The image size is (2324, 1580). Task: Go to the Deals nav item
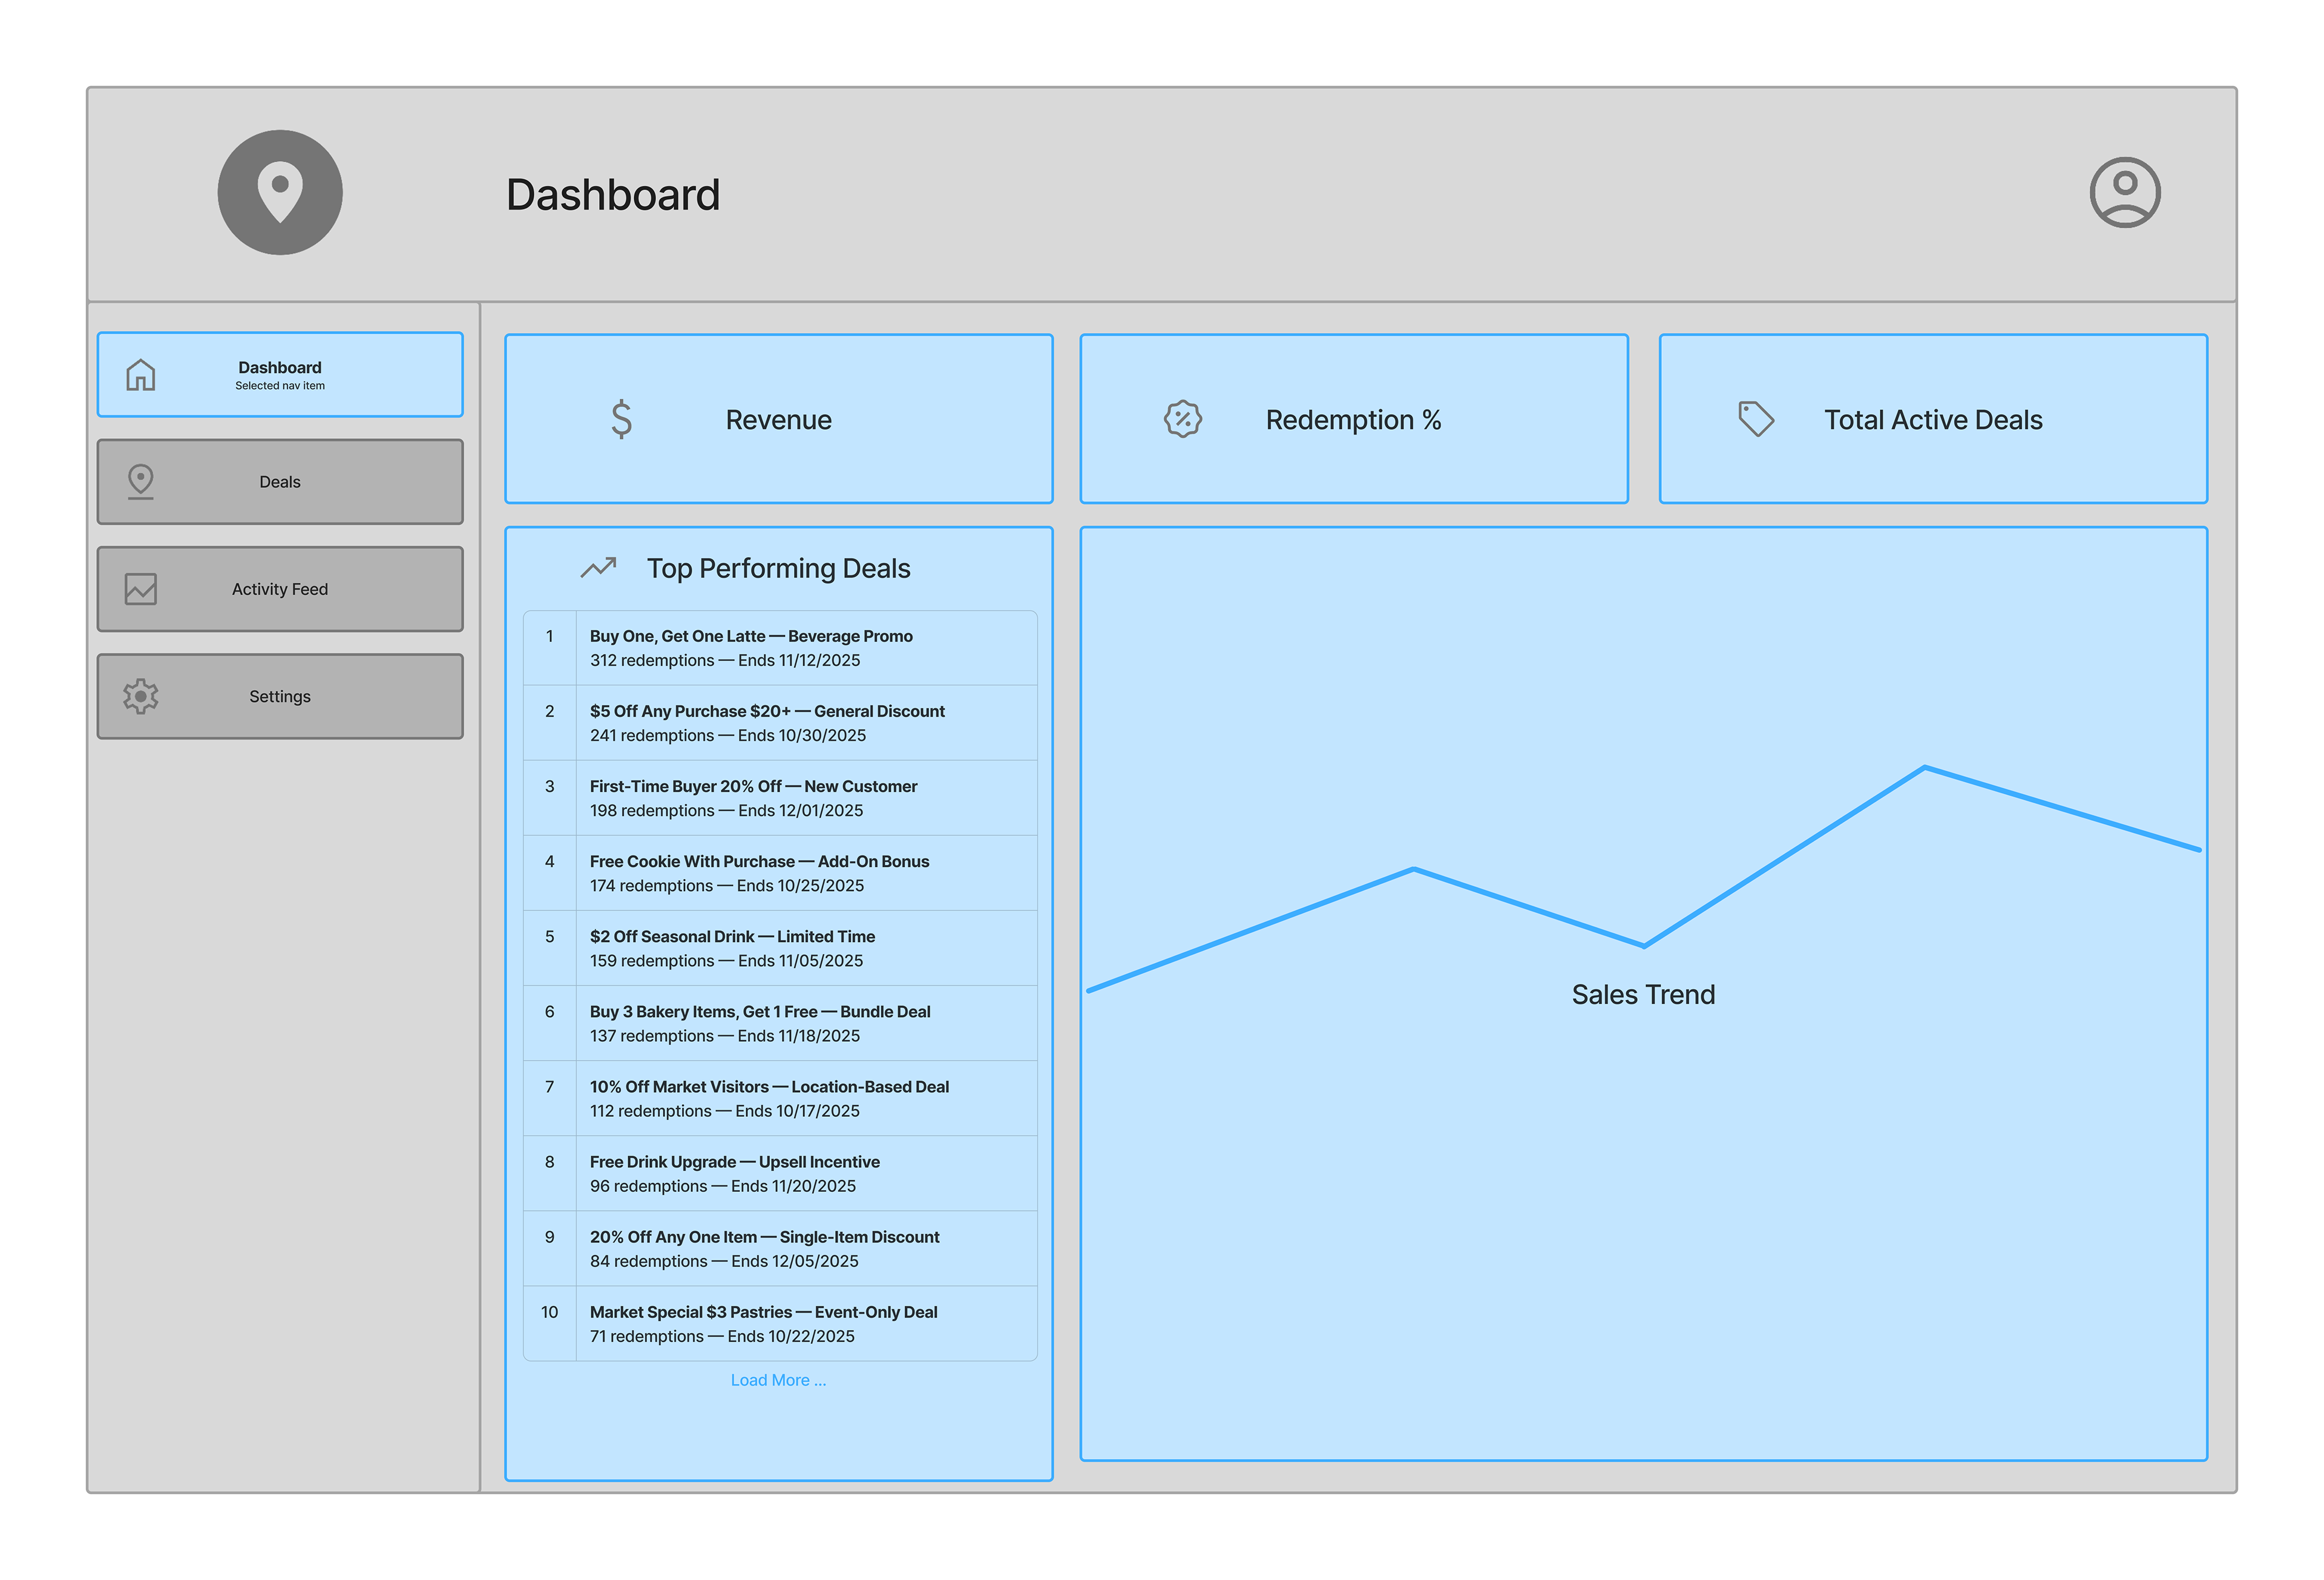click(280, 482)
